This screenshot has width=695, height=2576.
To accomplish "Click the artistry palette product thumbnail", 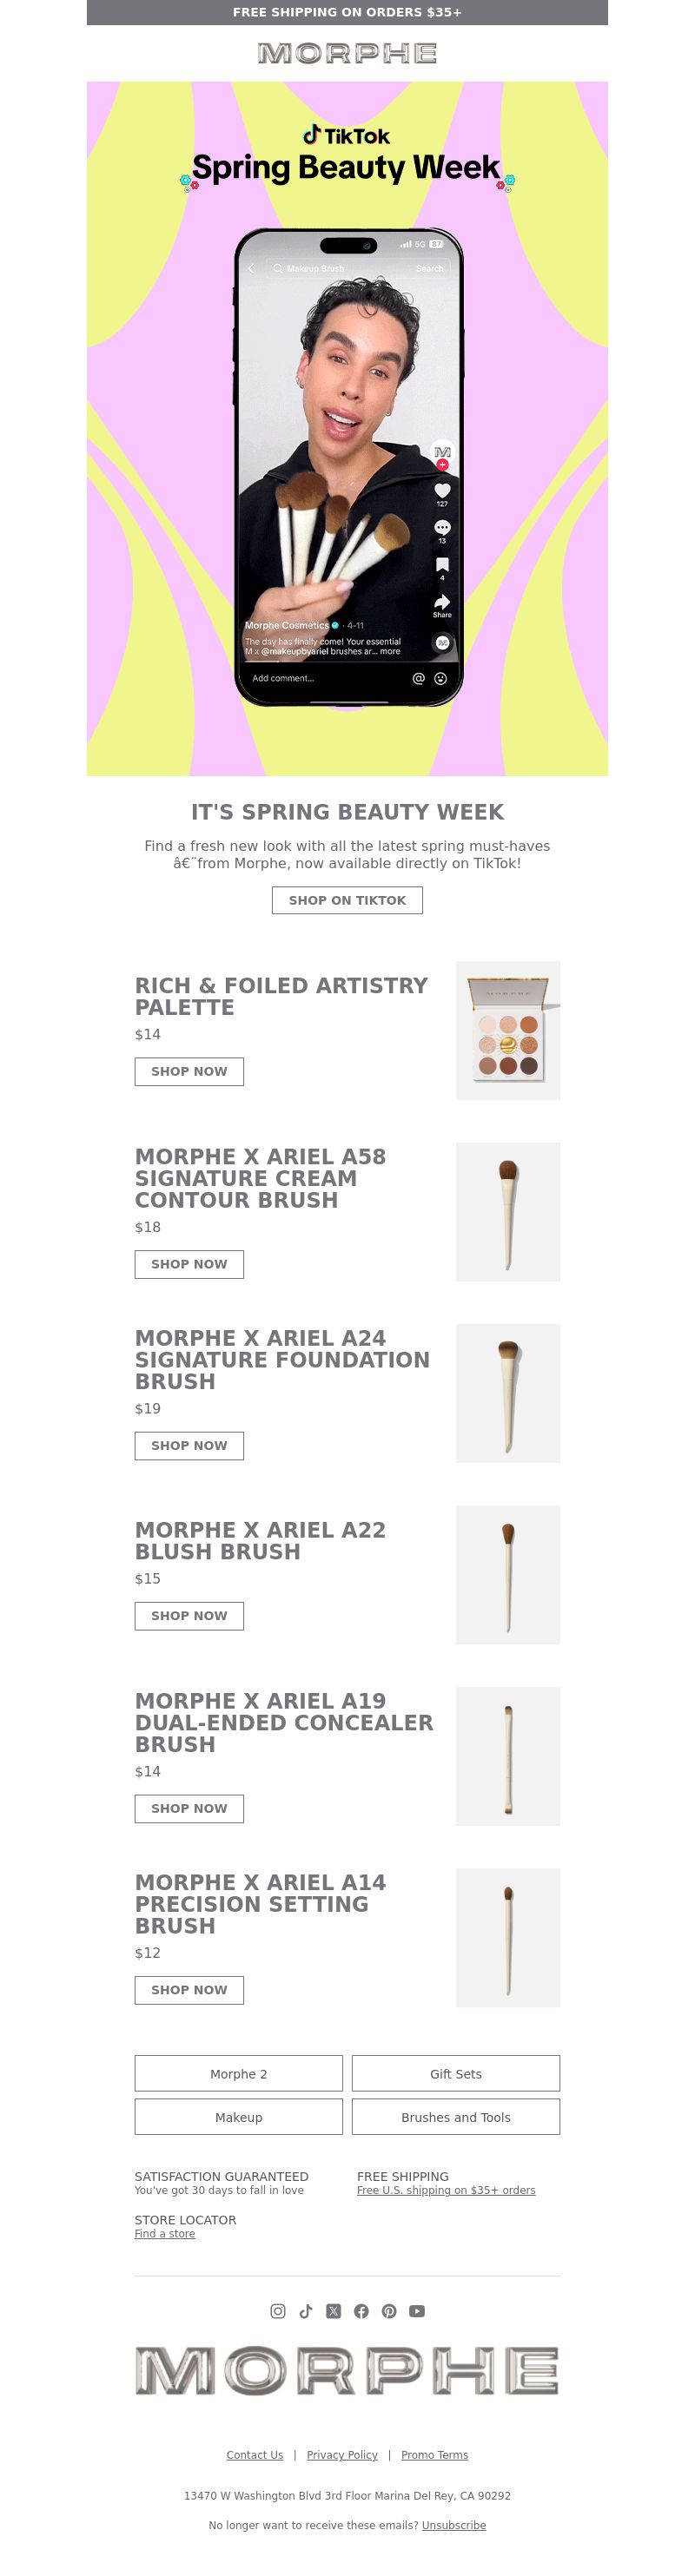I will 508,1030.
